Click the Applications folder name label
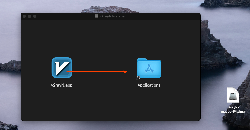Viewport: 250px width, 130px height. (x=149, y=85)
